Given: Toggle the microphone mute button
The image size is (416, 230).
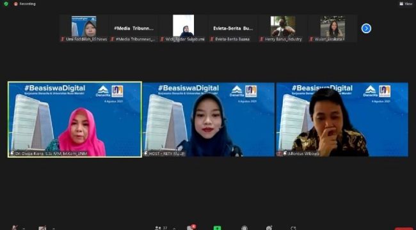Looking at the screenshot, I should [x=15, y=227].
